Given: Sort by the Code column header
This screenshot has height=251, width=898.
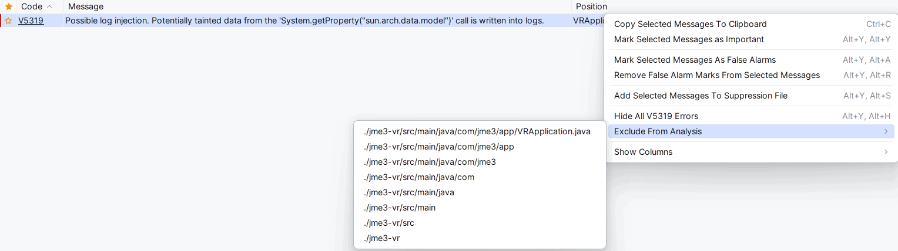Looking at the screenshot, I should 32,6.
